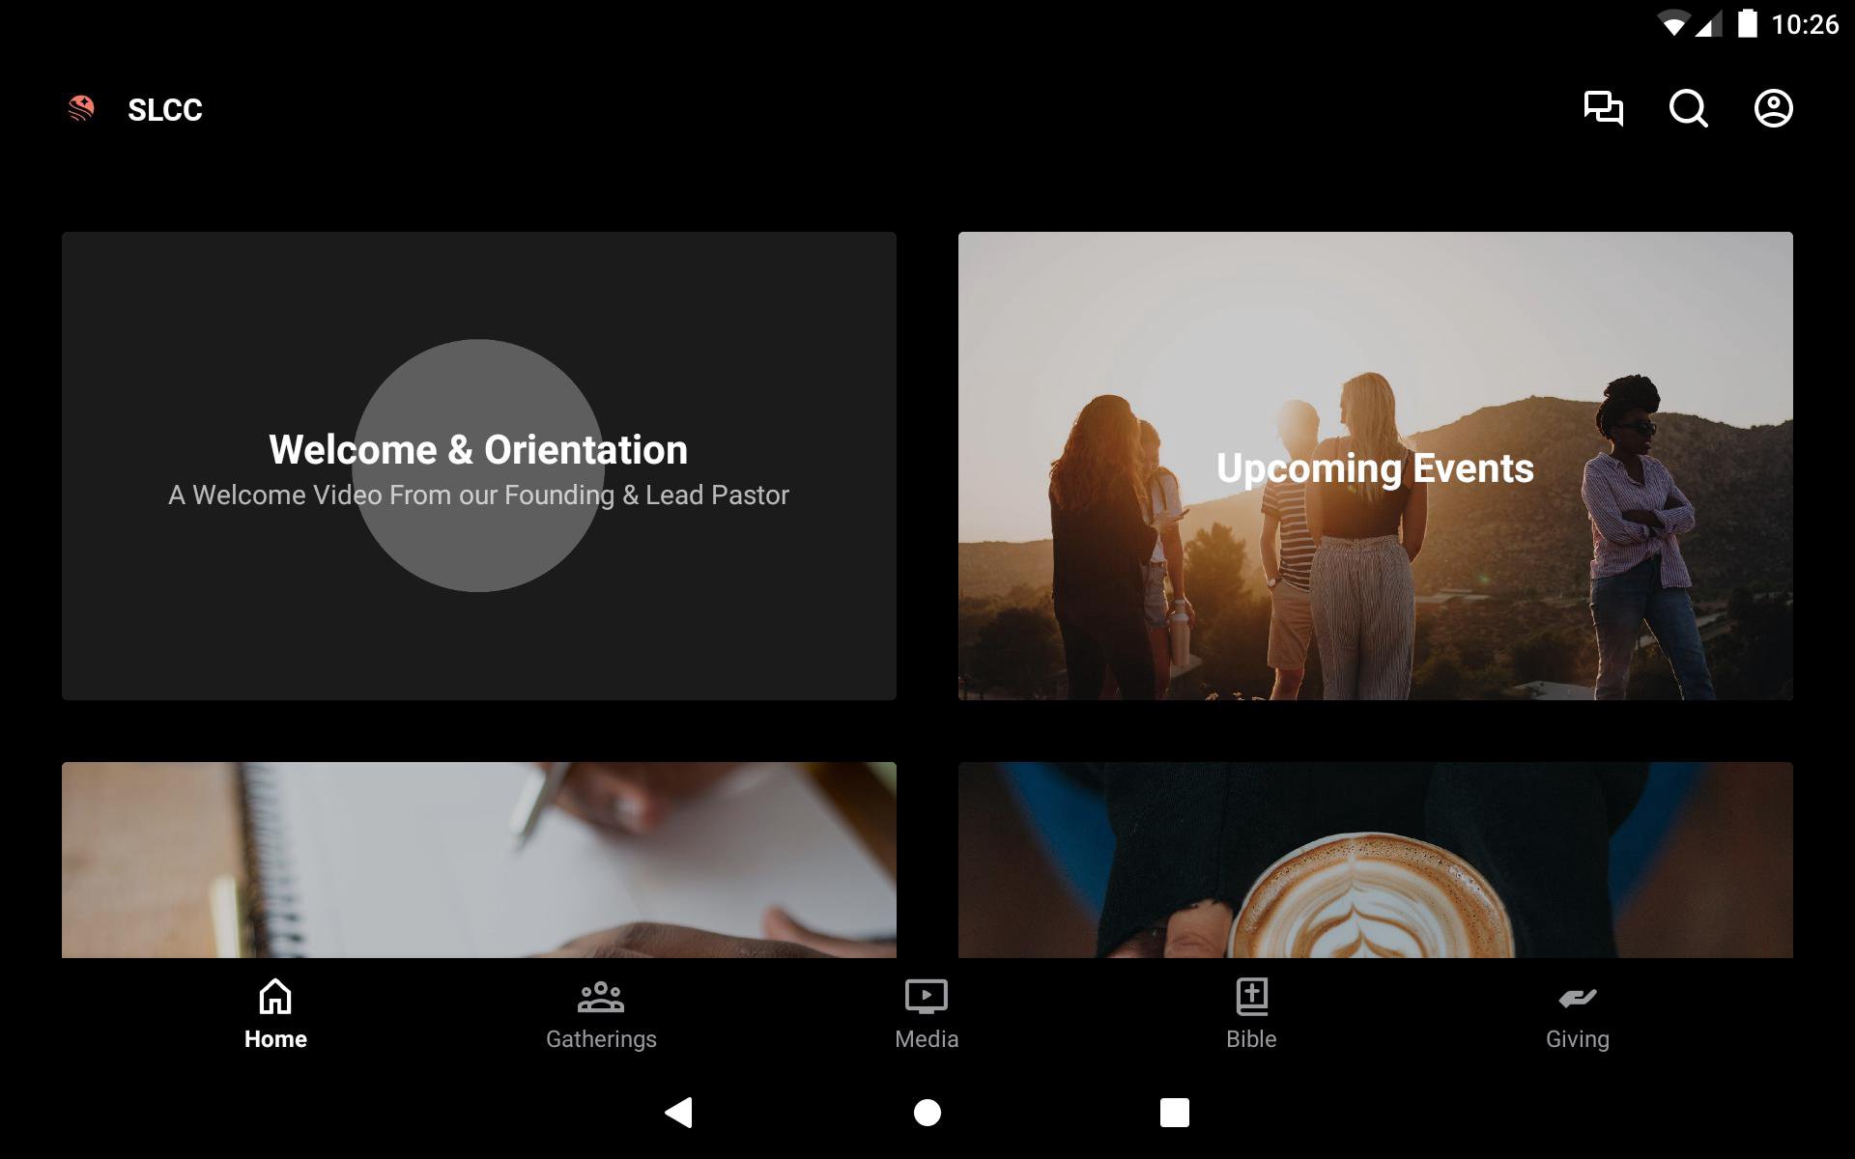
Task: Tap the SLCC logo icon
Action: (x=81, y=109)
